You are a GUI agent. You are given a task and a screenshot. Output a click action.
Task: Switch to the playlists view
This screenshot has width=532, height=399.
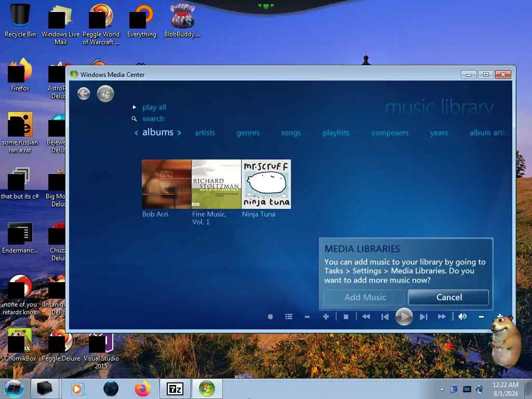click(336, 132)
